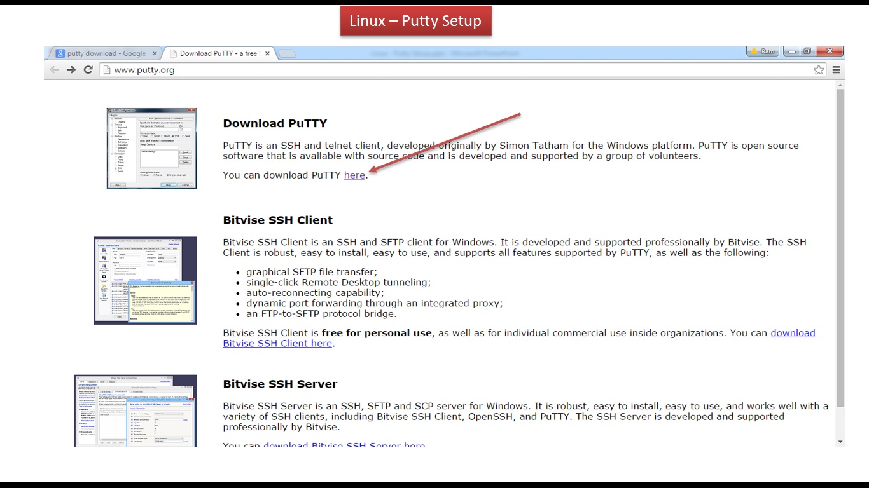Click the Bitvise SSH Client screenshot thumbnail
The width and height of the screenshot is (869, 488).
(x=146, y=281)
